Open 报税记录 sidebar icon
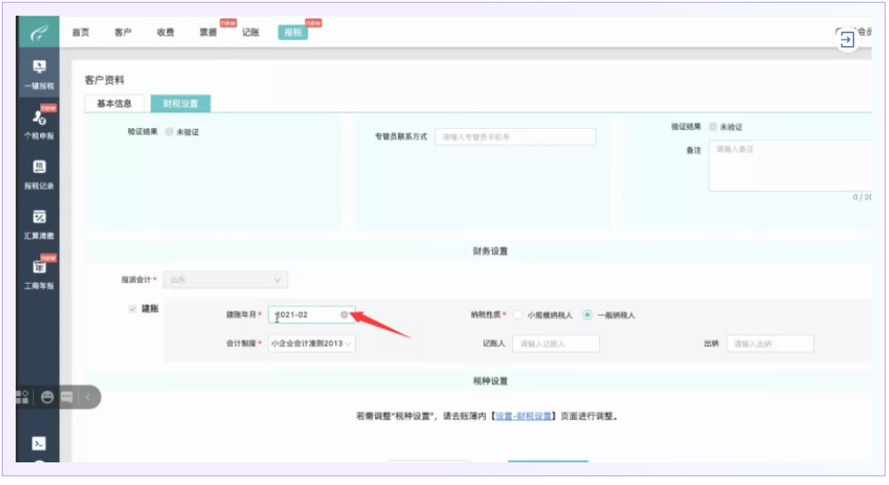The height and width of the screenshot is (485, 889). pyautogui.click(x=39, y=173)
